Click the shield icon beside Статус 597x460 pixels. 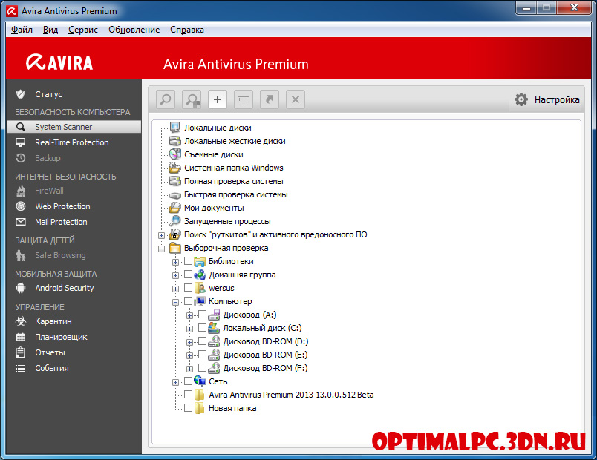(x=21, y=94)
